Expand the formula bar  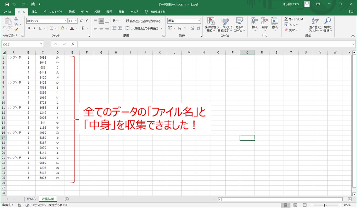pyautogui.click(x=353, y=44)
